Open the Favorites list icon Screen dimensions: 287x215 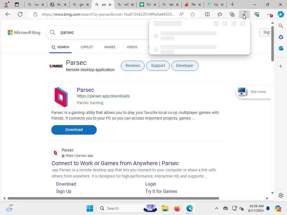(x=220, y=14)
